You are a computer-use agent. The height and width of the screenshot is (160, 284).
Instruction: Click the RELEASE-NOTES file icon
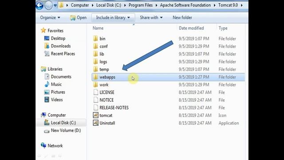coord(96,108)
